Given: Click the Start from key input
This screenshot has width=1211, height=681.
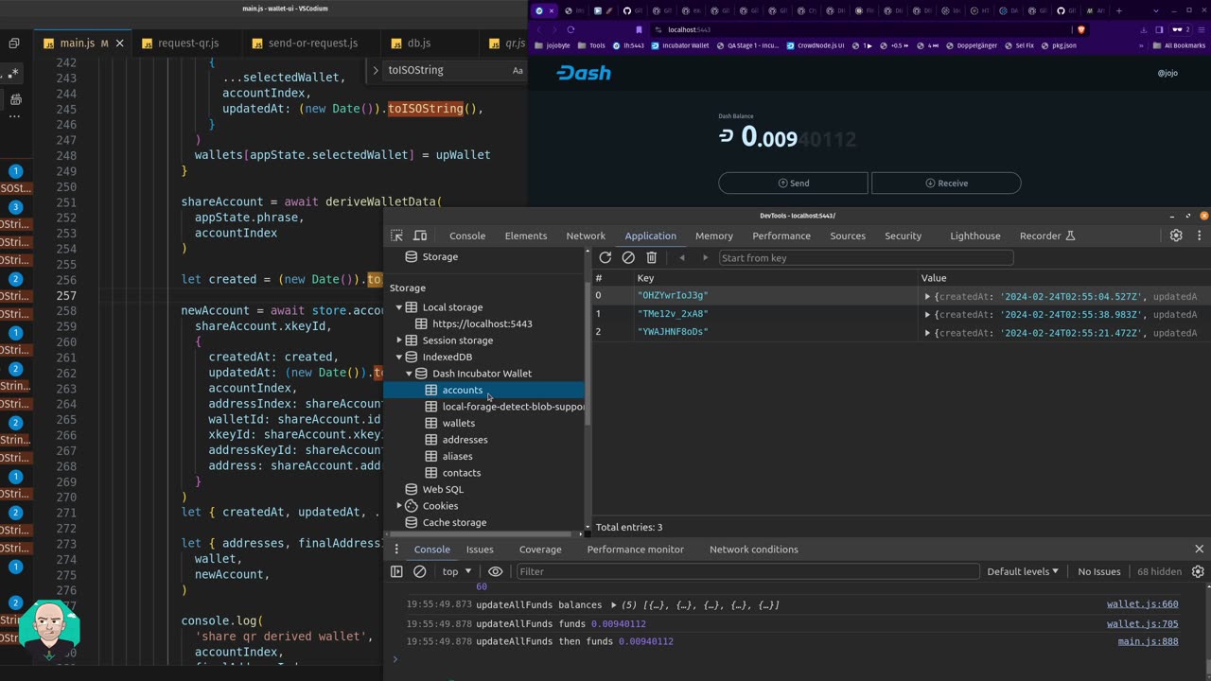Looking at the screenshot, I should click(x=865, y=257).
